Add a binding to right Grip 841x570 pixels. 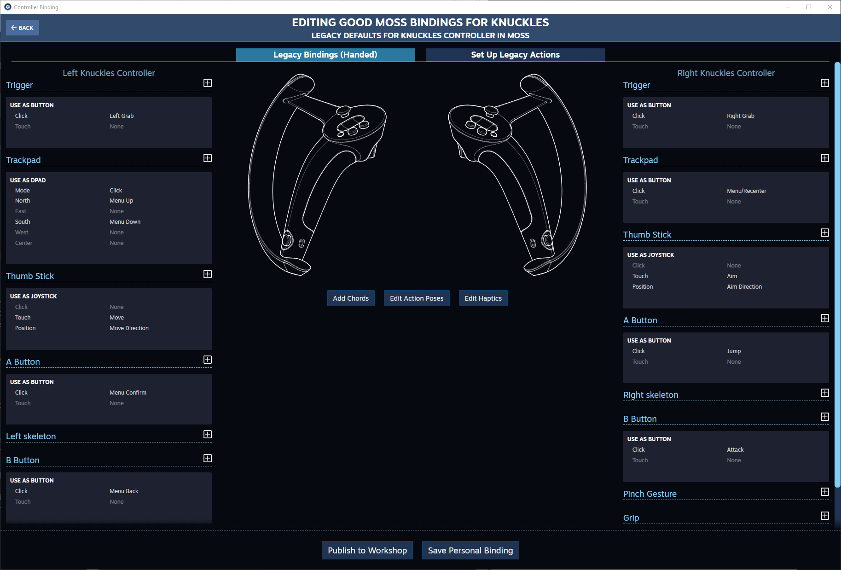point(825,516)
